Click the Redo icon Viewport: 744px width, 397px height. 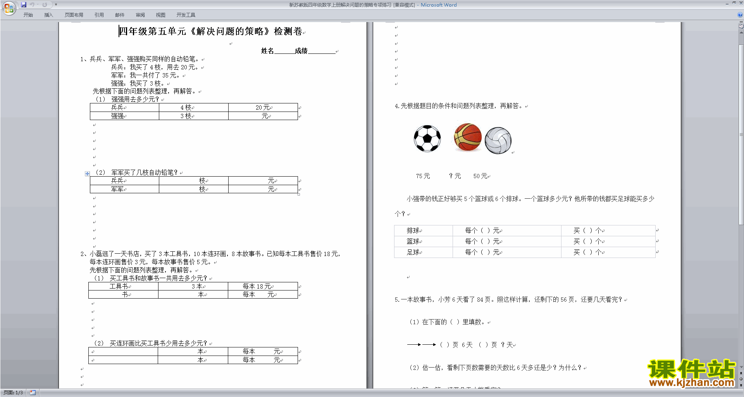tap(45, 5)
